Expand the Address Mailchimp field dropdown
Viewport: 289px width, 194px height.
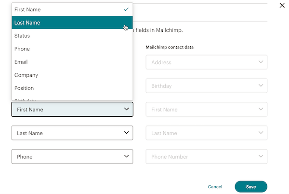click(206, 62)
